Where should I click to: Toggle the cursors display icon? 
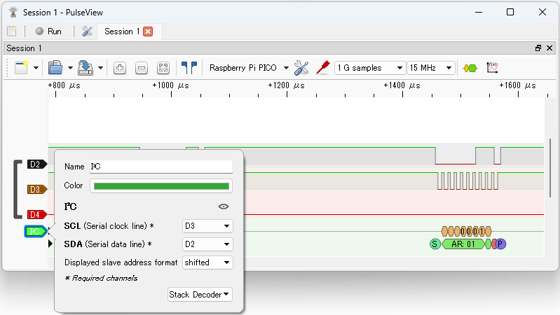[189, 68]
